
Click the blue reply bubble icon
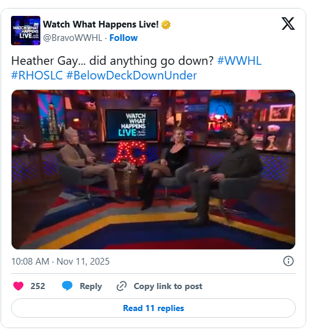coord(67,286)
